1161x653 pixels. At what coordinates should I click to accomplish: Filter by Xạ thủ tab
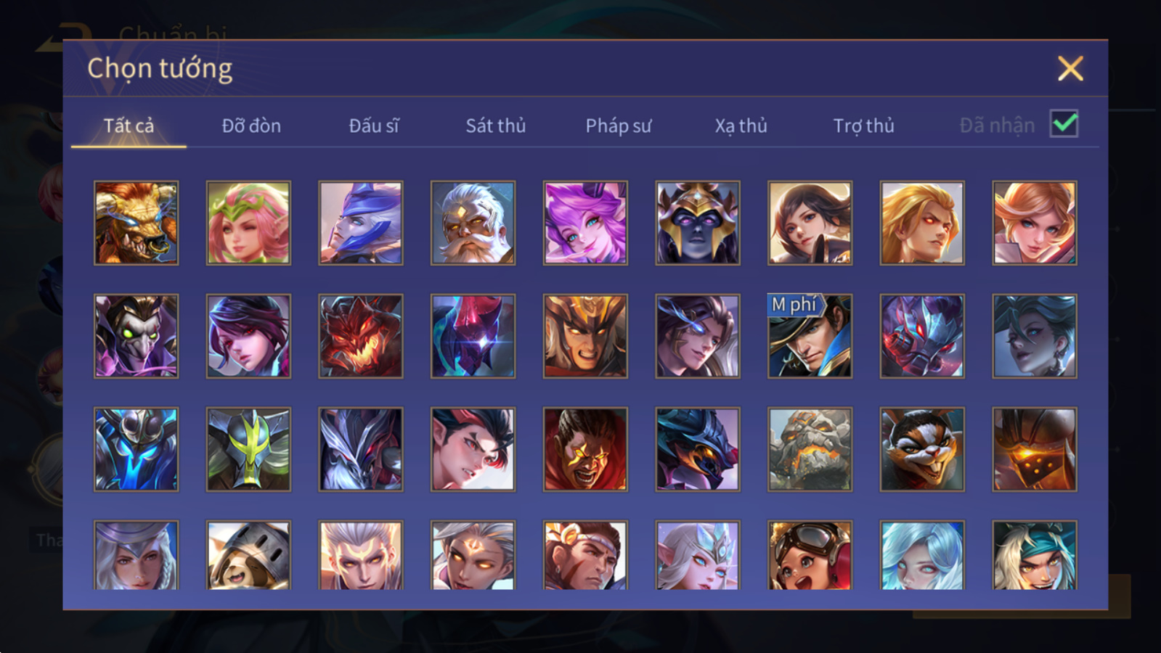[741, 126]
